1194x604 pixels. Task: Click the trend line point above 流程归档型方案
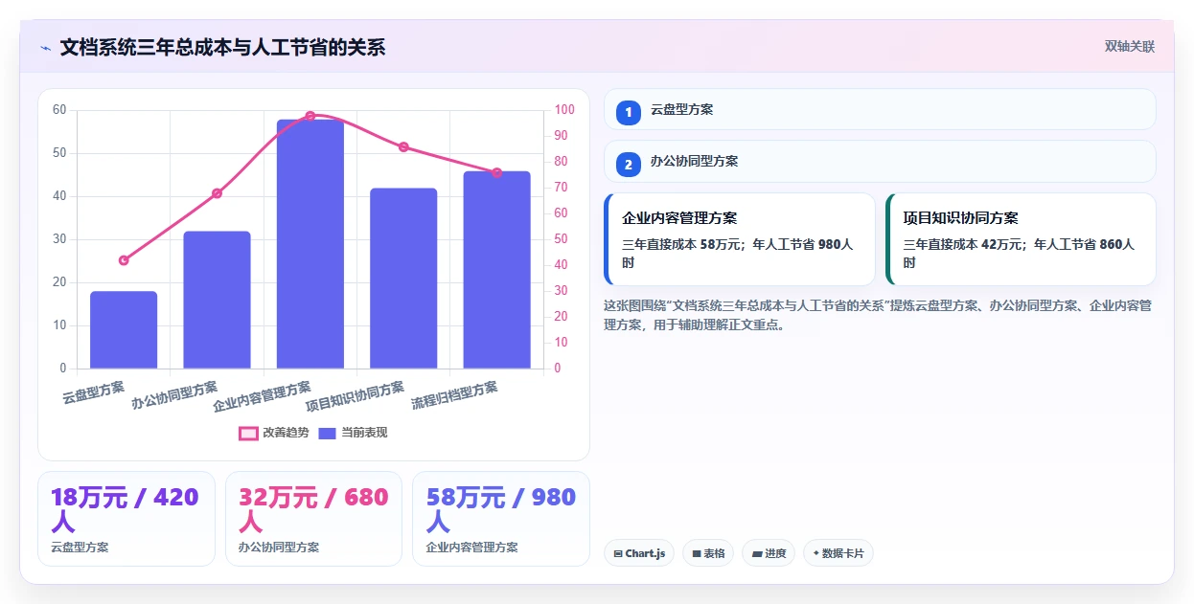pyautogui.click(x=496, y=172)
